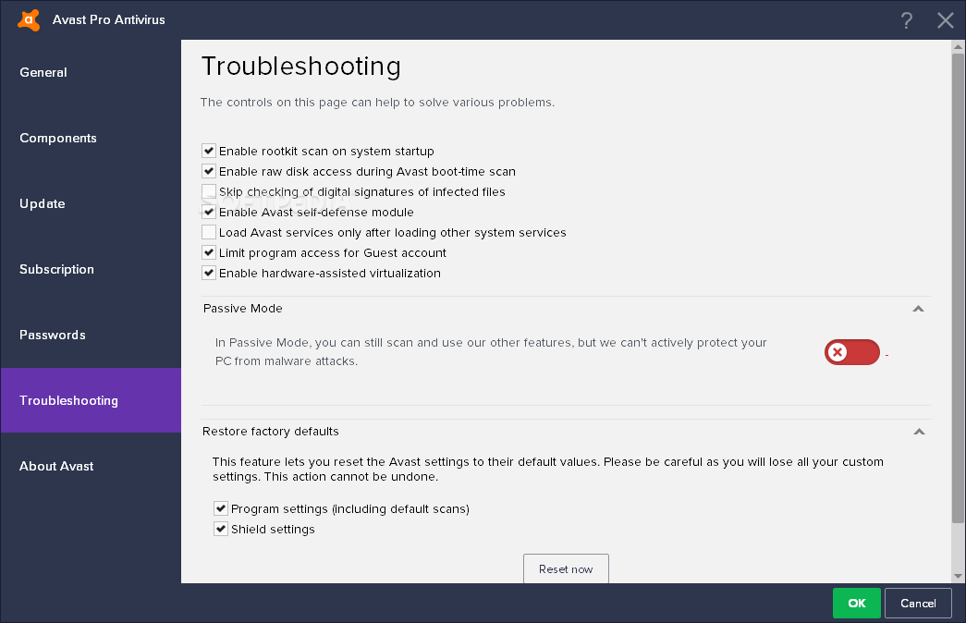
Task: Toggle Avast self-defense module checkbox
Action: click(x=209, y=212)
